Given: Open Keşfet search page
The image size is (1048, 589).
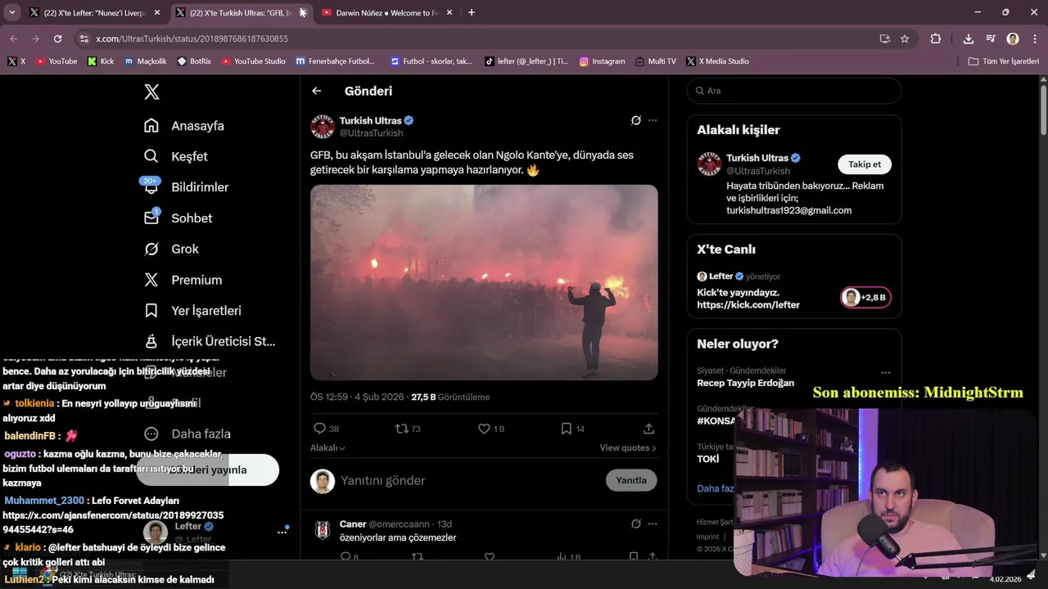Looking at the screenshot, I should coord(176,156).
